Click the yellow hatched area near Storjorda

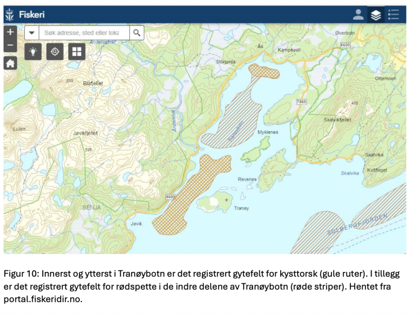[265, 71]
